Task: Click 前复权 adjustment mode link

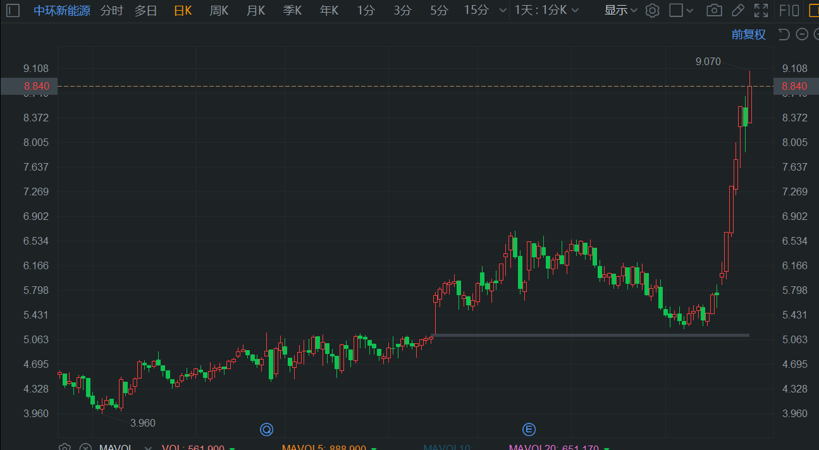Action: [749, 34]
